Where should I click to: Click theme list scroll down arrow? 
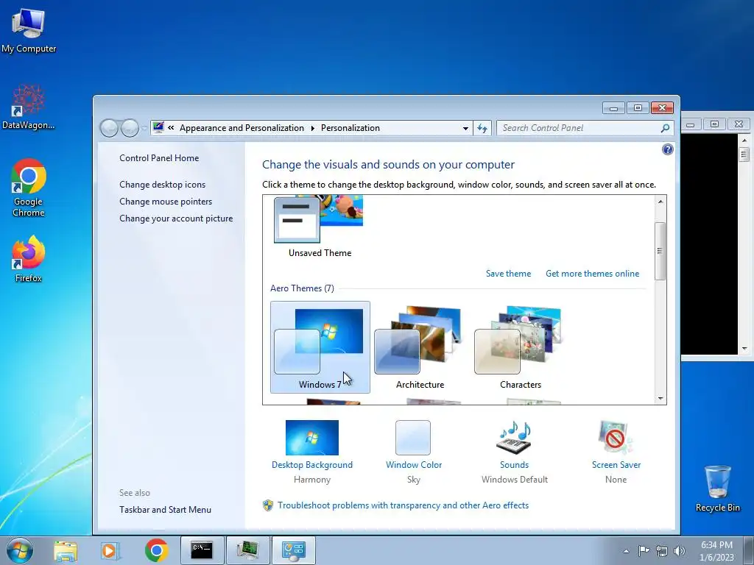click(660, 398)
